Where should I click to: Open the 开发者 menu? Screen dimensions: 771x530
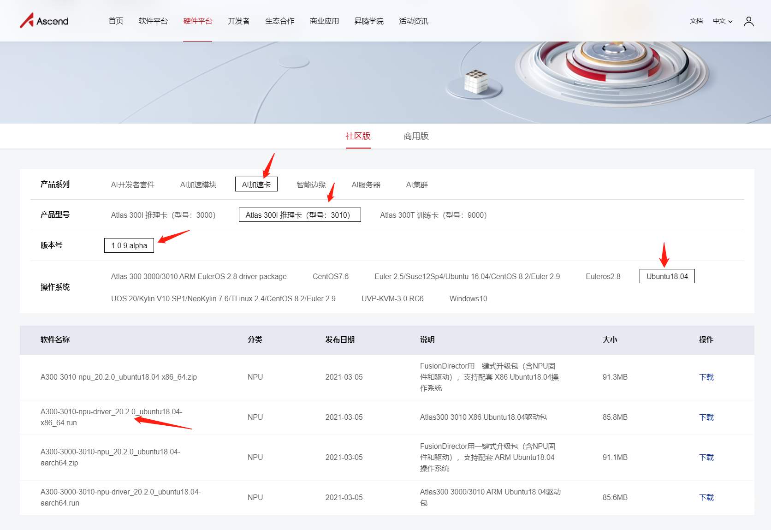[239, 21]
